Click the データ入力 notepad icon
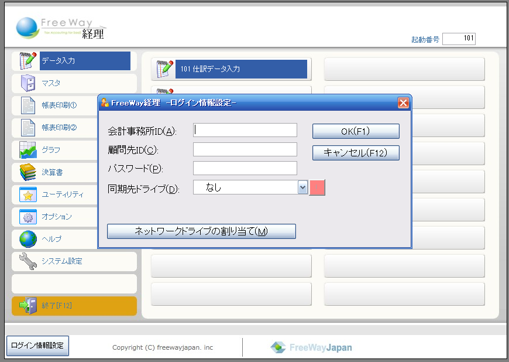Screen dimensions: 509x362 (27, 61)
